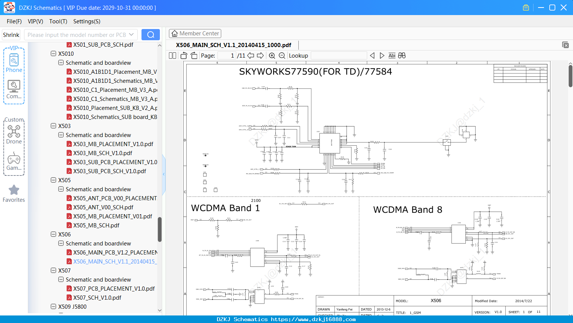Click the DZKJ app logo
Image resolution: width=573 pixels, height=323 pixels.
pyautogui.click(x=9, y=8)
